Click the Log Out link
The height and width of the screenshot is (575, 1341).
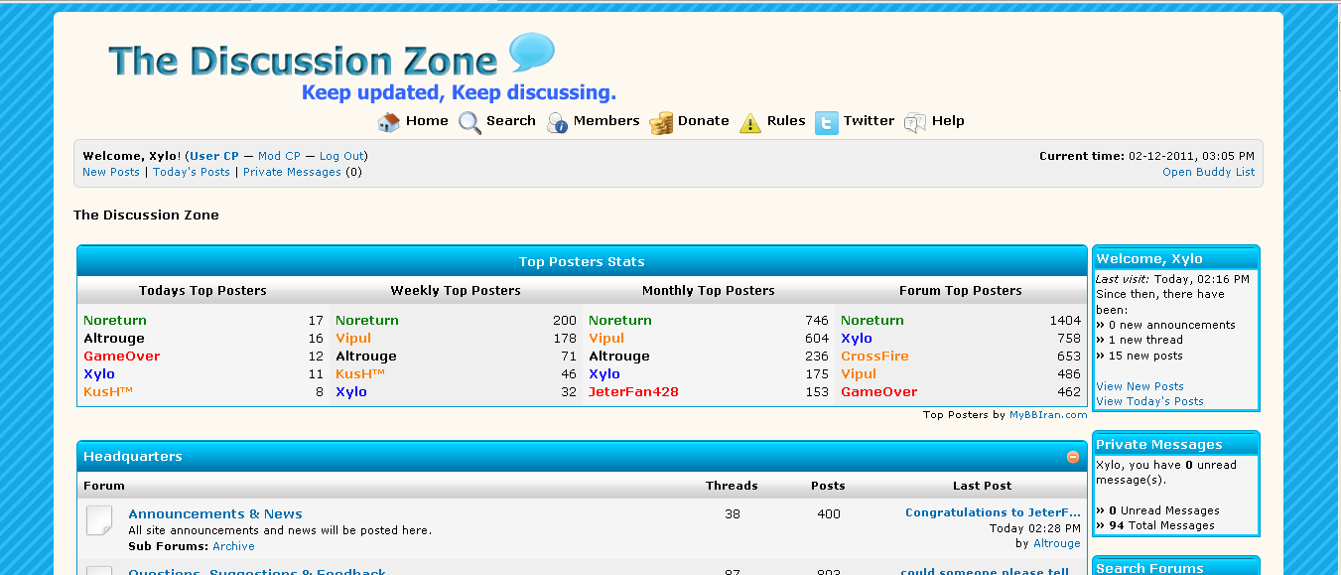(341, 156)
